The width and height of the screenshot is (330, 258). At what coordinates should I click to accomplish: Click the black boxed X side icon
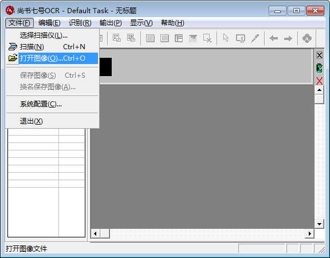coord(319,55)
